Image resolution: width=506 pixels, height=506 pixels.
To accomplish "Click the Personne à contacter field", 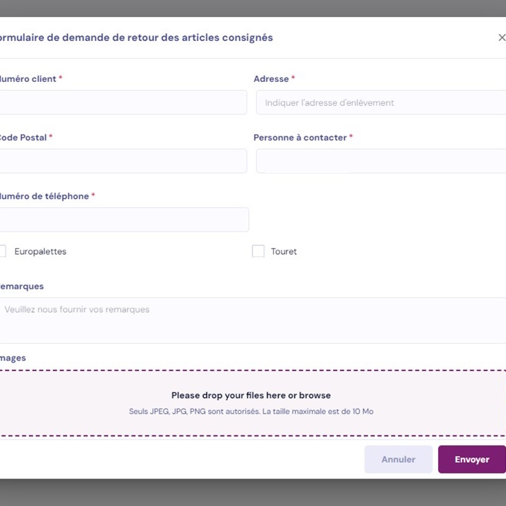I will 380,161.
